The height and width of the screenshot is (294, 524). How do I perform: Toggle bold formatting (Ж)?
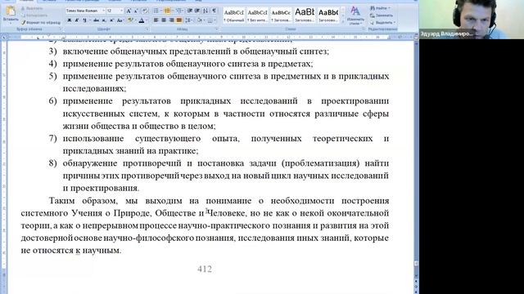pyautogui.click(x=69, y=20)
